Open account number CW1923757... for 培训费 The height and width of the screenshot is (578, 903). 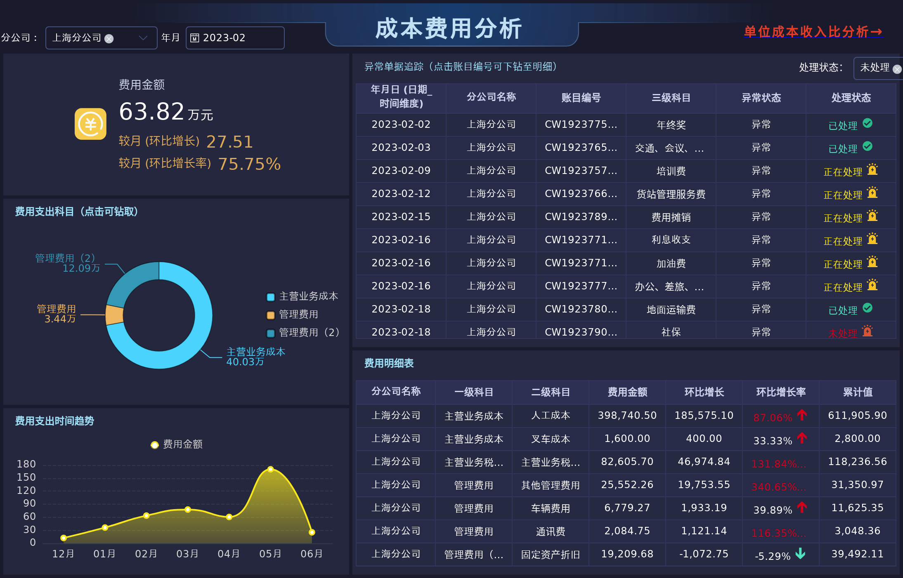pos(581,171)
